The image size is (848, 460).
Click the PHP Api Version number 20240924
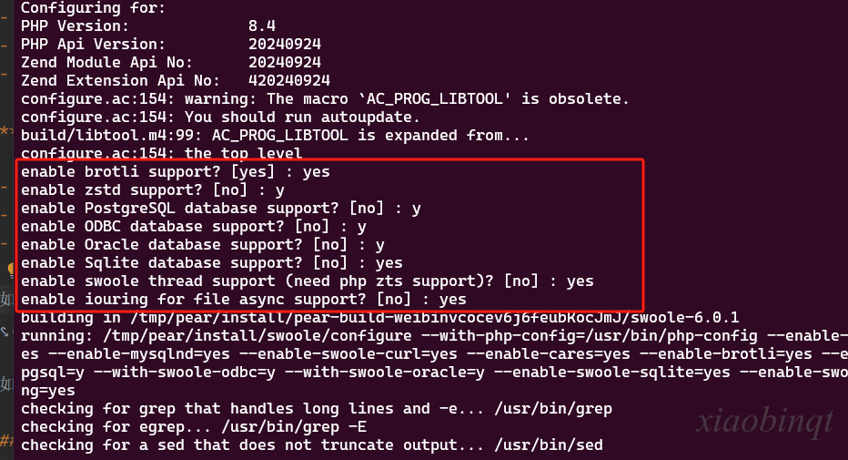click(285, 45)
